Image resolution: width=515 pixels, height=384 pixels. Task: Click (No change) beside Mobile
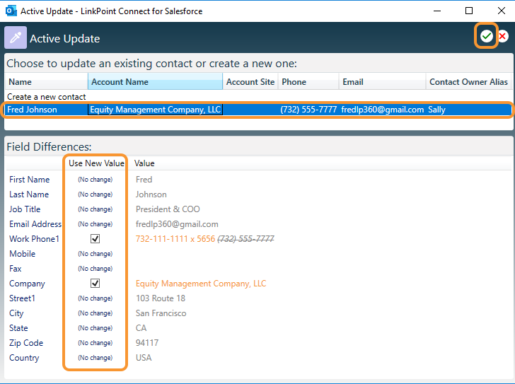tap(96, 254)
